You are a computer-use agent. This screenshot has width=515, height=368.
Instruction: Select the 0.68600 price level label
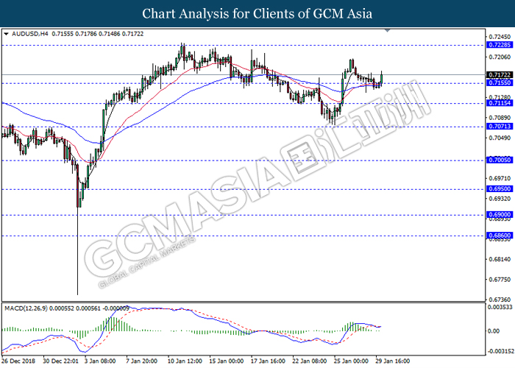coord(500,236)
